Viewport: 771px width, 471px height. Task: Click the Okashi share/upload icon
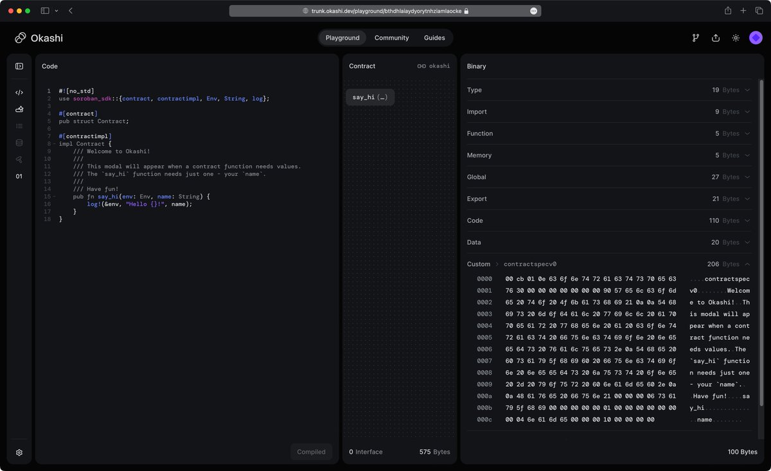click(x=716, y=38)
